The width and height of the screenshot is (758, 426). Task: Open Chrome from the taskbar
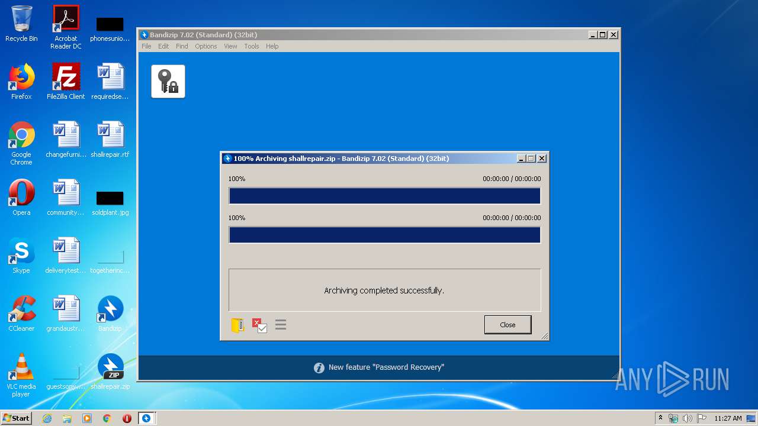(107, 418)
